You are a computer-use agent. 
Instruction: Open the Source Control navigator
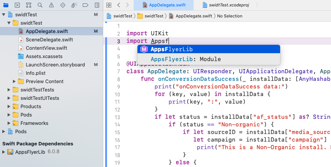(17, 5)
